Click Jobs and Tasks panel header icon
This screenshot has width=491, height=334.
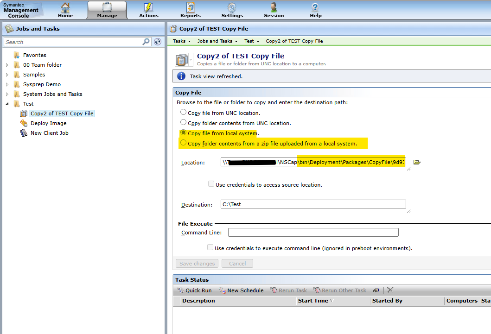point(9,28)
